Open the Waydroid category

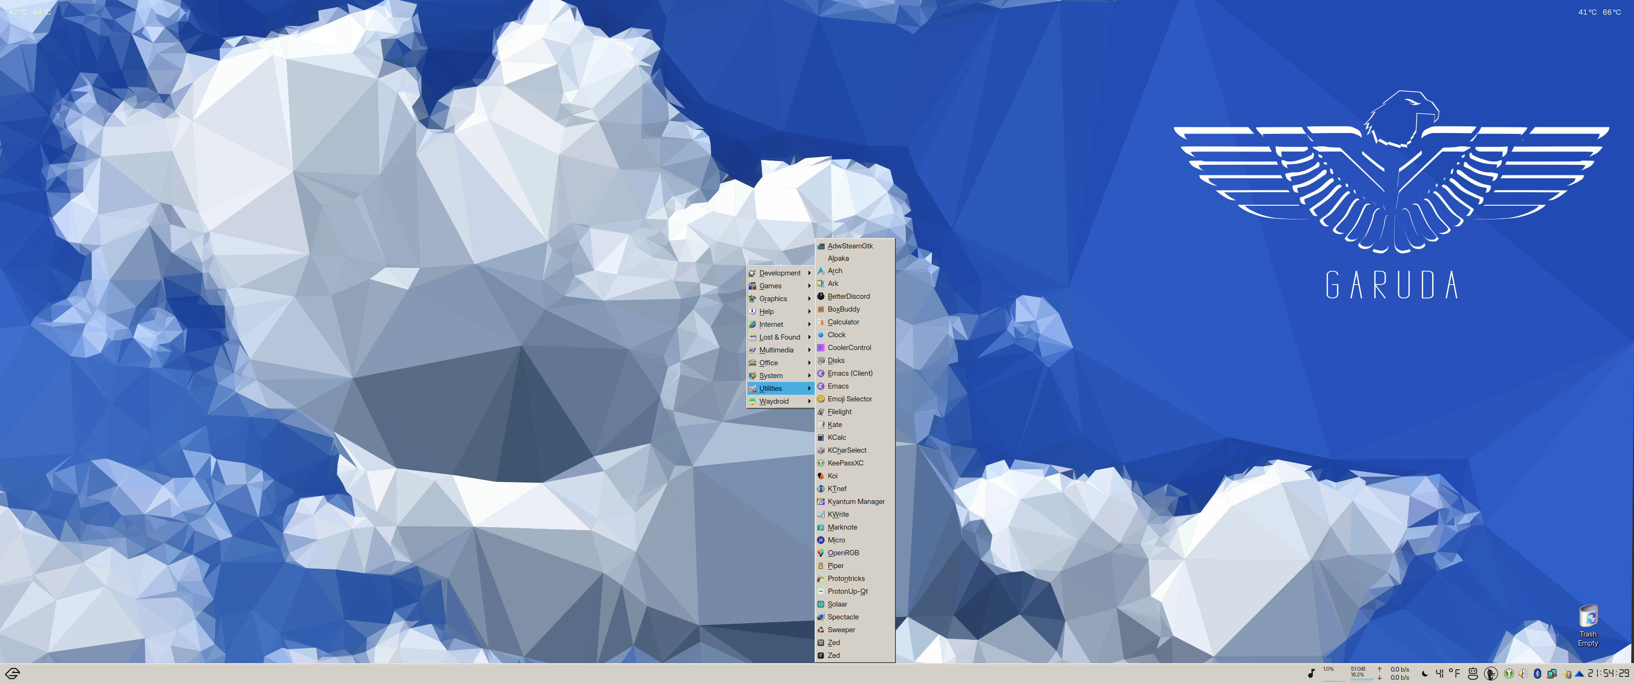tap(780, 402)
